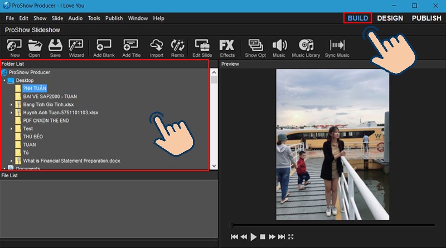Image resolution: width=446 pixels, height=248 pixels.
Task: Open Edit Slide options
Action: click(x=202, y=48)
